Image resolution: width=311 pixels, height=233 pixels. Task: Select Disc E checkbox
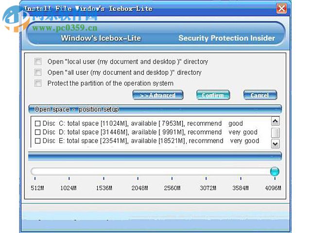37,141
